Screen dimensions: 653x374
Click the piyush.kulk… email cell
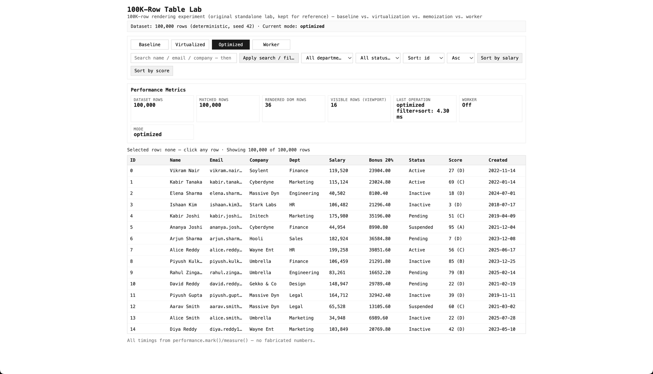(x=226, y=261)
